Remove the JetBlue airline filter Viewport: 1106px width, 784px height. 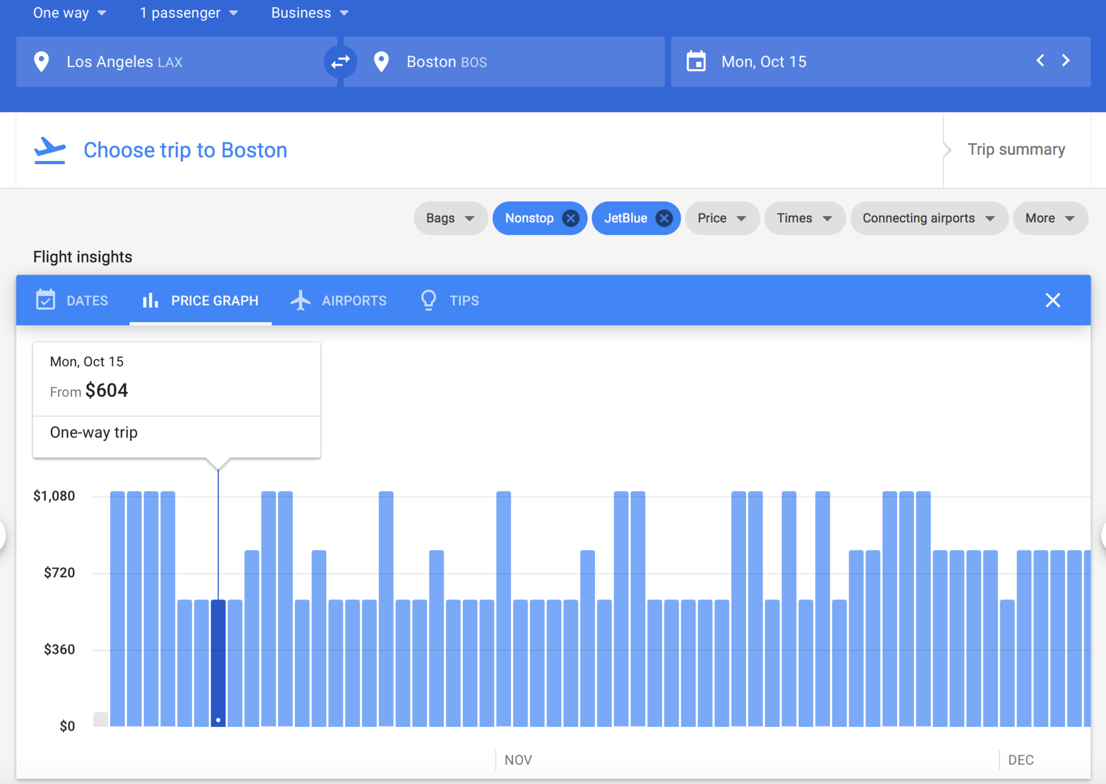[x=664, y=219]
